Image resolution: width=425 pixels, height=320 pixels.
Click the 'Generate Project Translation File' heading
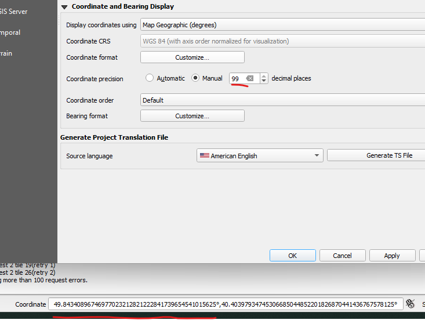coord(114,137)
